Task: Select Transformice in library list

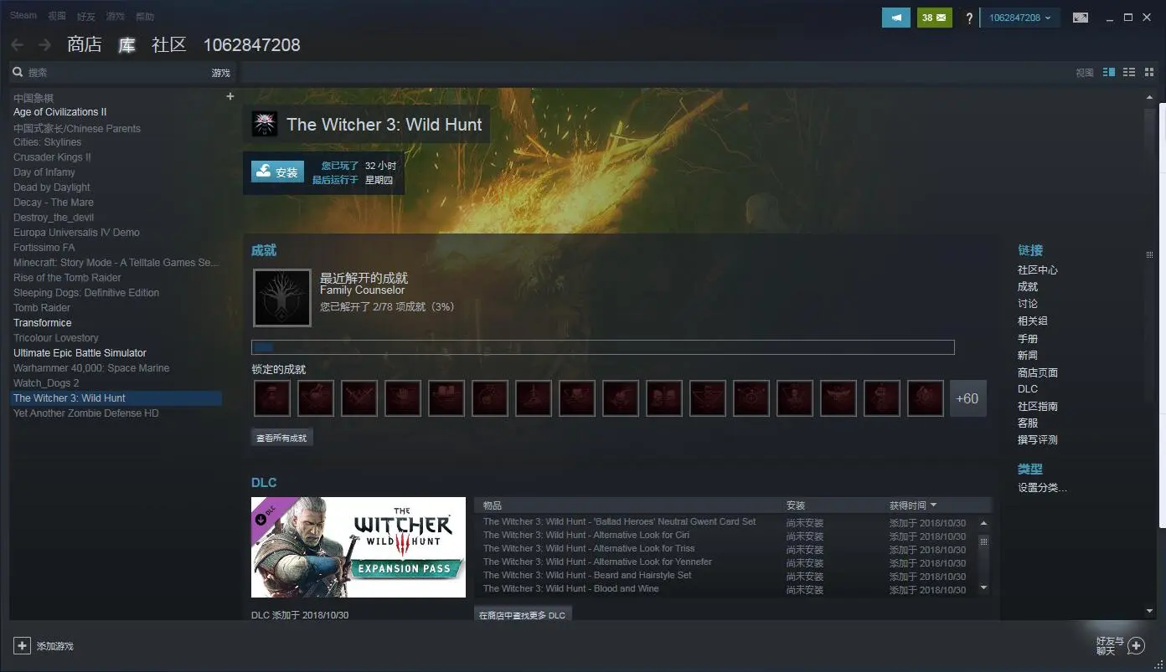Action: [43, 323]
